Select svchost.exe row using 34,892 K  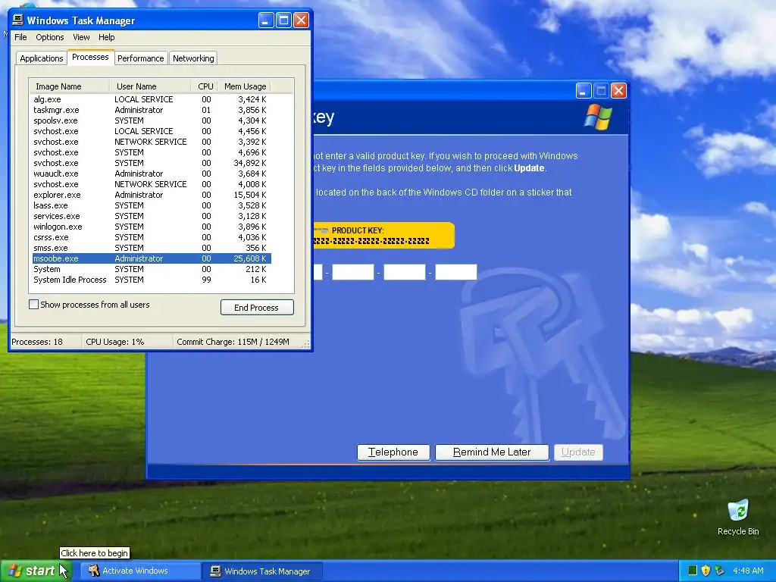tap(152, 163)
